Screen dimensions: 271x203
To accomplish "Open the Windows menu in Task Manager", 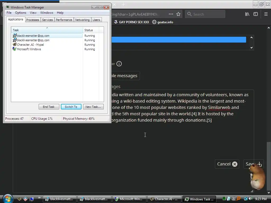I will click(47, 13).
